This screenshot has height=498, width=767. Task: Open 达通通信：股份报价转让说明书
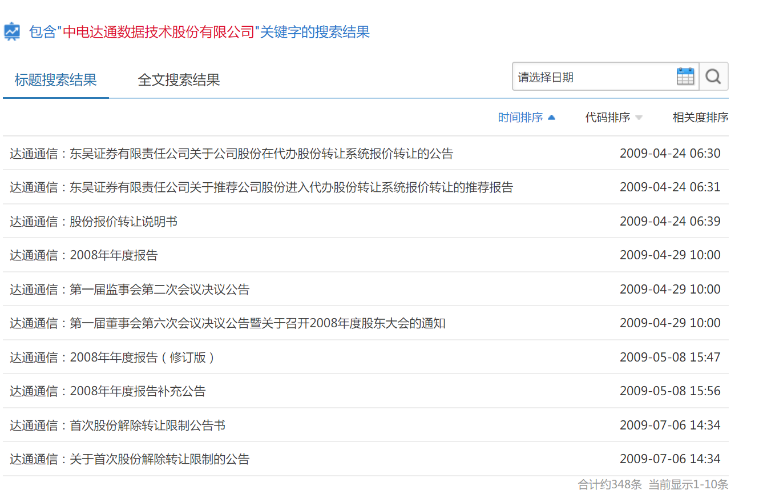click(94, 222)
